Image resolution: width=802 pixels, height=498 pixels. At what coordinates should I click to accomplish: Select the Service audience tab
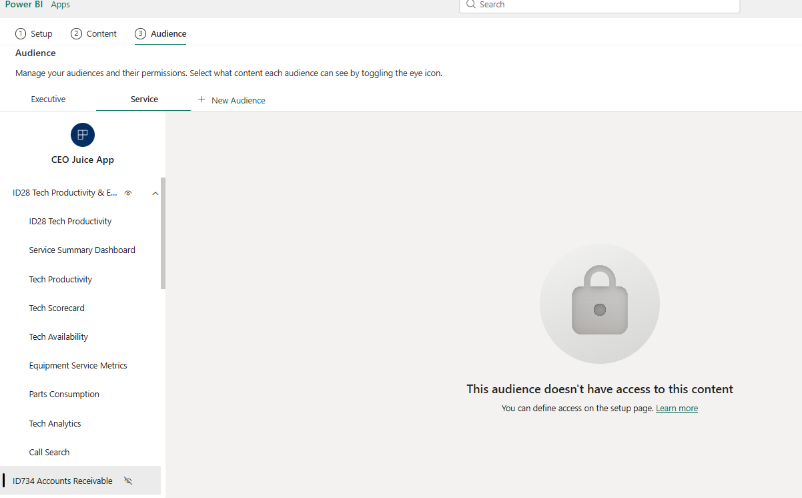pos(144,99)
